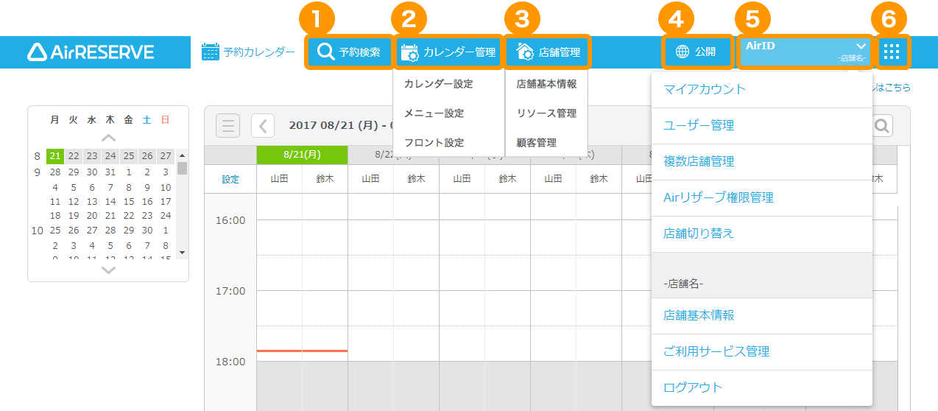Image resolution: width=938 pixels, height=411 pixels.
Task: Click the magnifier icon in calendar header
Action: [x=882, y=126]
